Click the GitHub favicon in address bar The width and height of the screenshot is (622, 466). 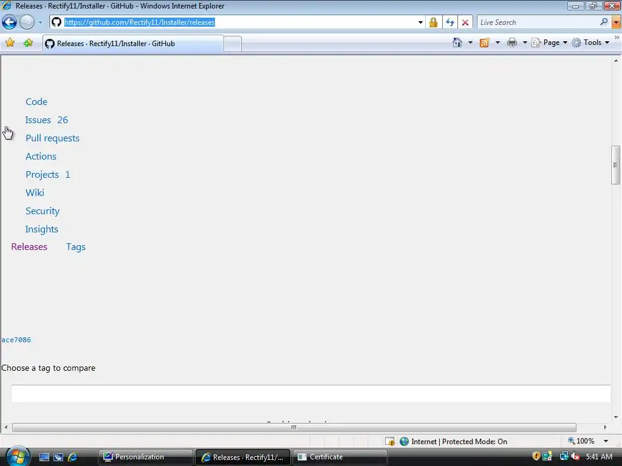pos(56,22)
